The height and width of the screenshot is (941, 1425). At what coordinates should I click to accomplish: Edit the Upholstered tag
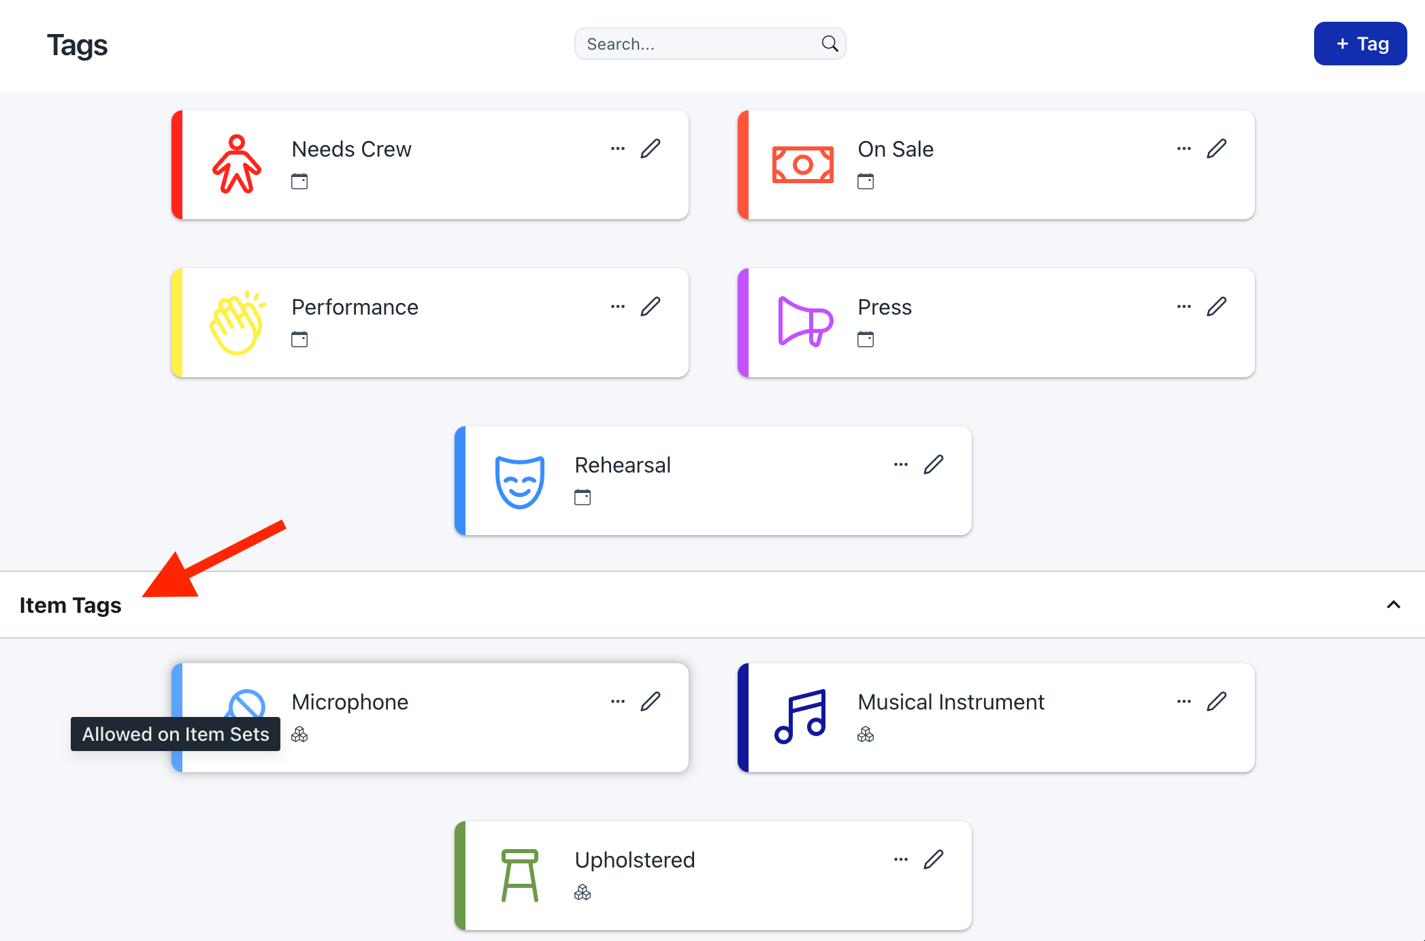click(x=934, y=859)
